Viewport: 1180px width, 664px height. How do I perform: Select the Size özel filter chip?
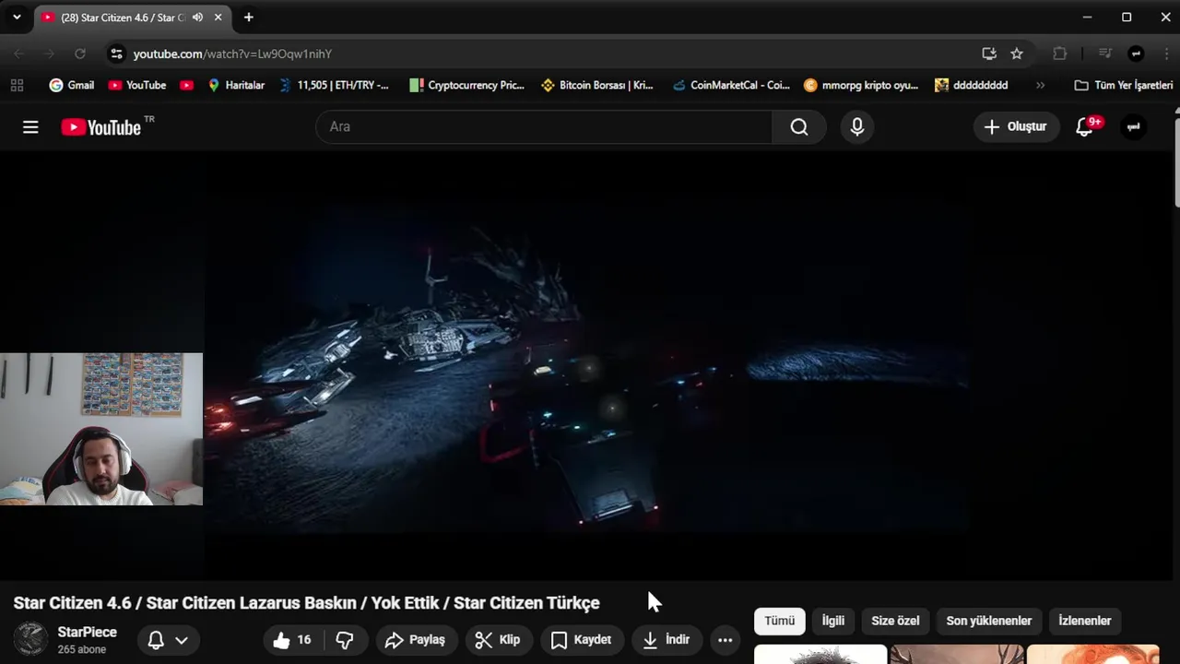tap(895, 621)
